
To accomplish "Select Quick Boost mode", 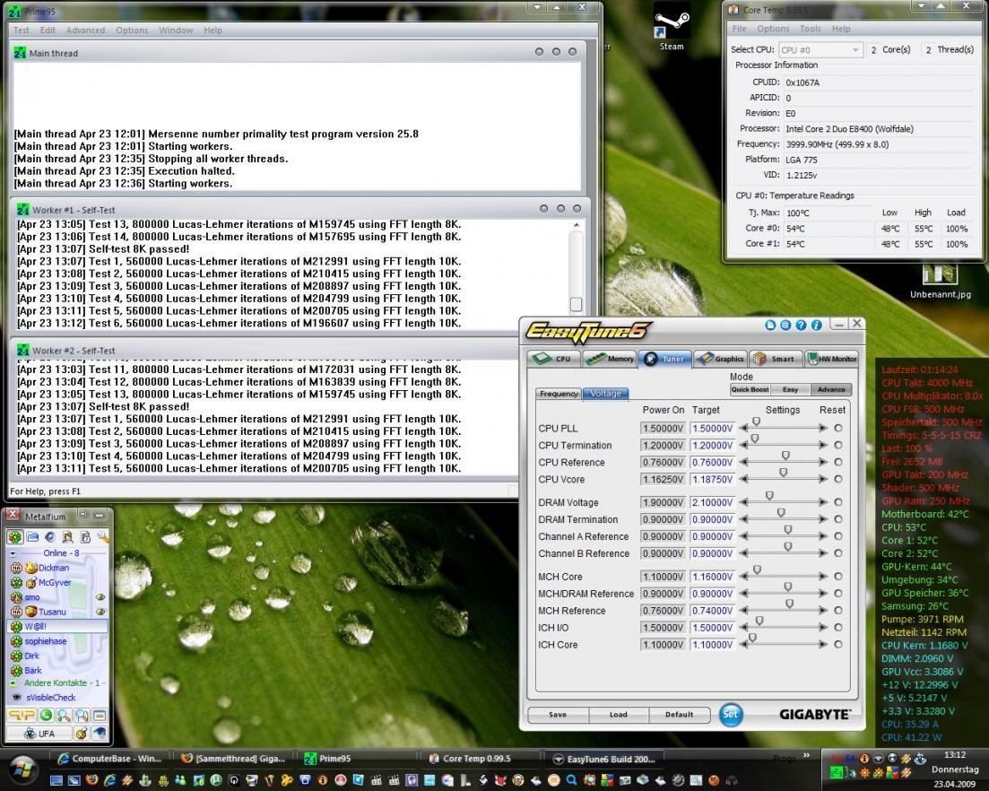I will point(750,390).
